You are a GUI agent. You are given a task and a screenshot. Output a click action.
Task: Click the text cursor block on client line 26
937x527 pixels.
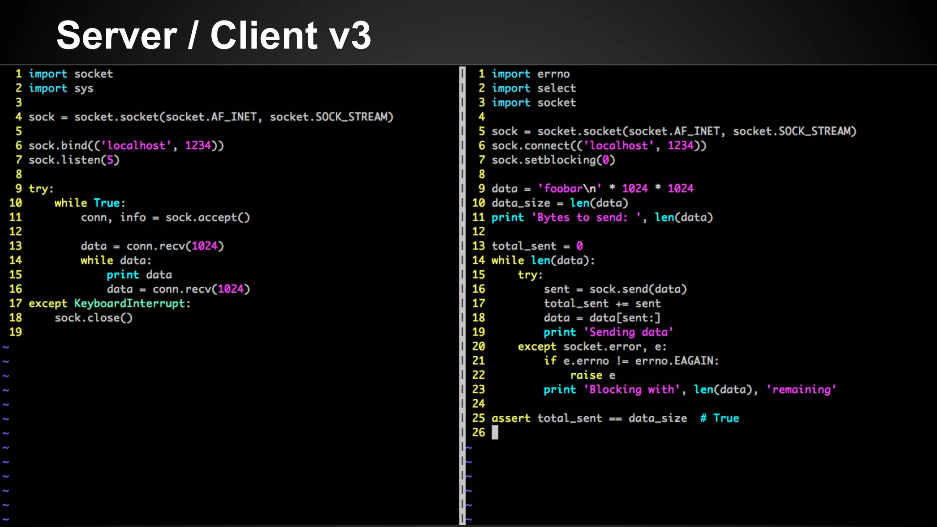coord(495,432)
